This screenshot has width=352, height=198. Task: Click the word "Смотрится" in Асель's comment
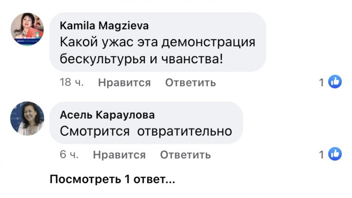tap(95, 130)
